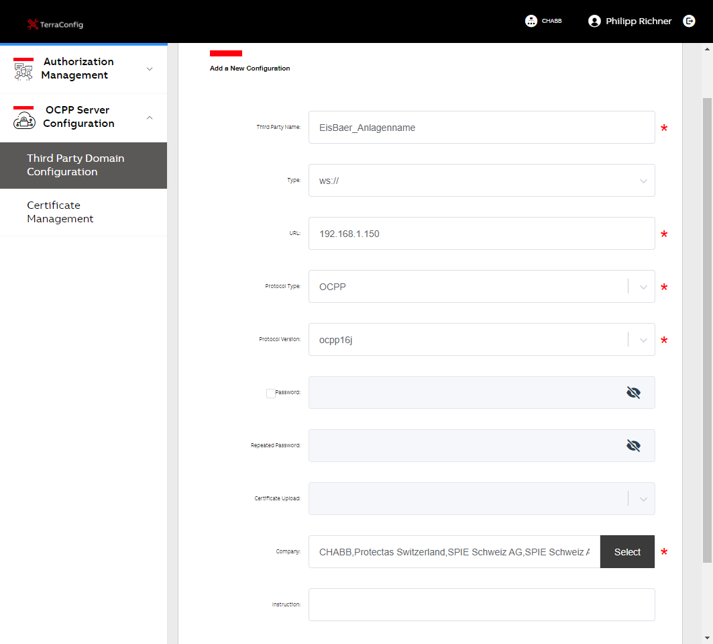
Task: Click the TerraConfig logo
Action: (x=55, y=24)
